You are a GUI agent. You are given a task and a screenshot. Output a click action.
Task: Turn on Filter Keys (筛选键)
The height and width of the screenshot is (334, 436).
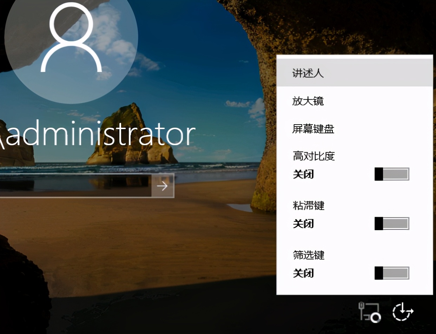point(392,273)
